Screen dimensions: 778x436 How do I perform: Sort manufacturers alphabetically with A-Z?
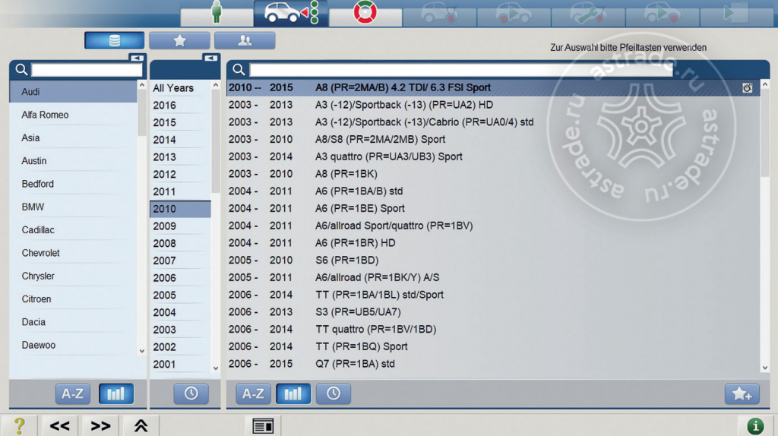(72, 393)
